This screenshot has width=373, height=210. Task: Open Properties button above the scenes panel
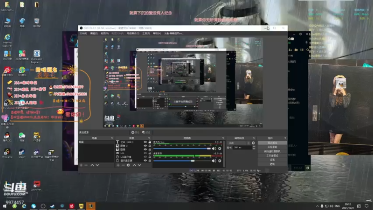tap(135, 133)
